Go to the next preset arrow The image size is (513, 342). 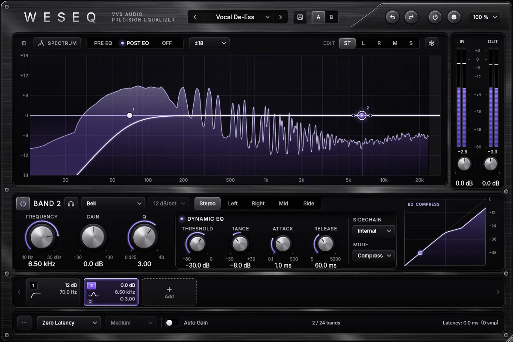point(280,17)
